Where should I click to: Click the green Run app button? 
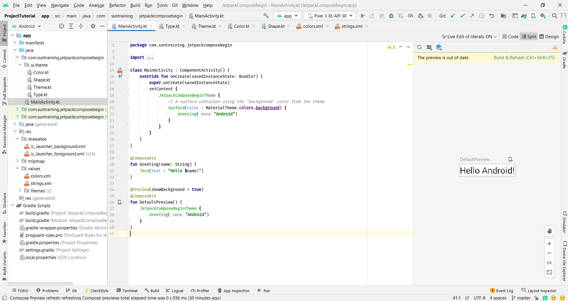(362, 16)
